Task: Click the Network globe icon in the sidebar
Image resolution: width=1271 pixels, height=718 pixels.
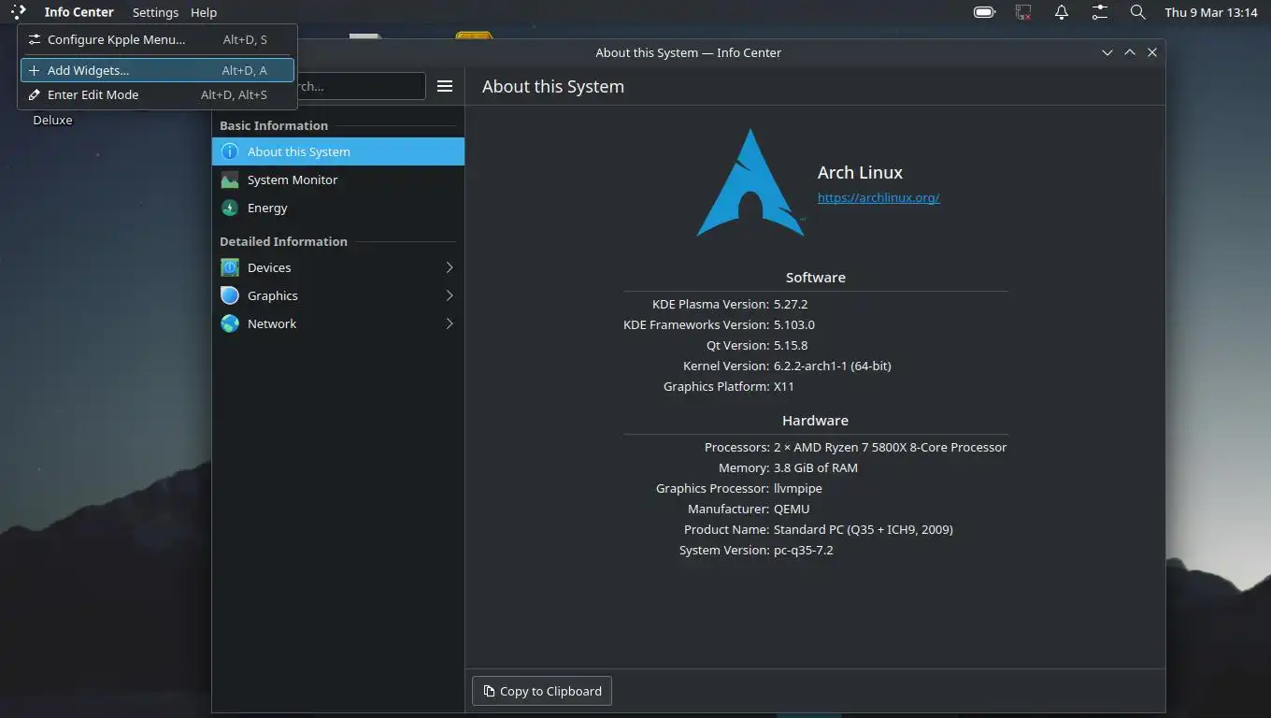Action: tap(230, 323)
